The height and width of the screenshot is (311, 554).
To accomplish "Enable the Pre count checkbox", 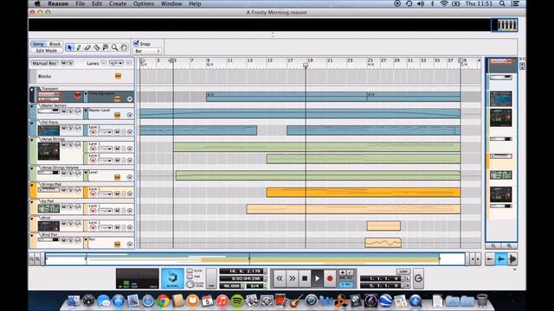I will coord(190,276).
